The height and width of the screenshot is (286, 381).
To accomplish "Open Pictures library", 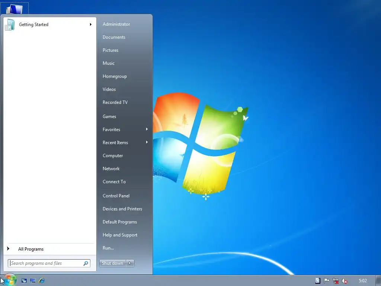I will click(x=110, y=50).
